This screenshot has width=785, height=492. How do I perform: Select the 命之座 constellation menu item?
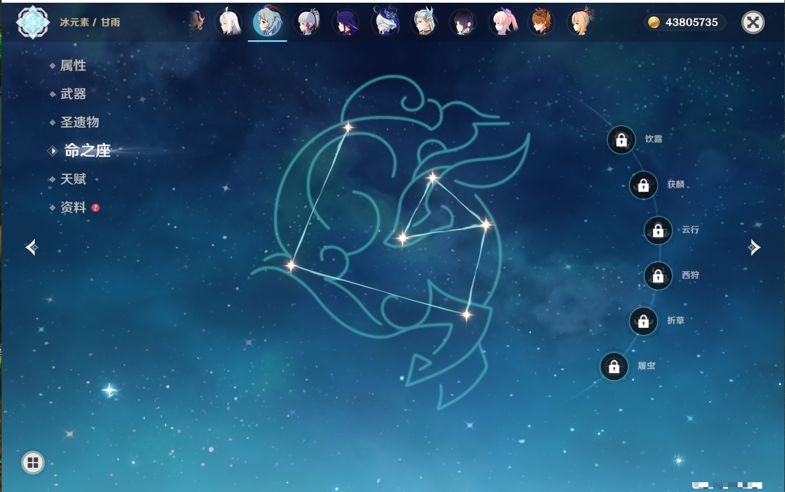[x=88, y=151]
